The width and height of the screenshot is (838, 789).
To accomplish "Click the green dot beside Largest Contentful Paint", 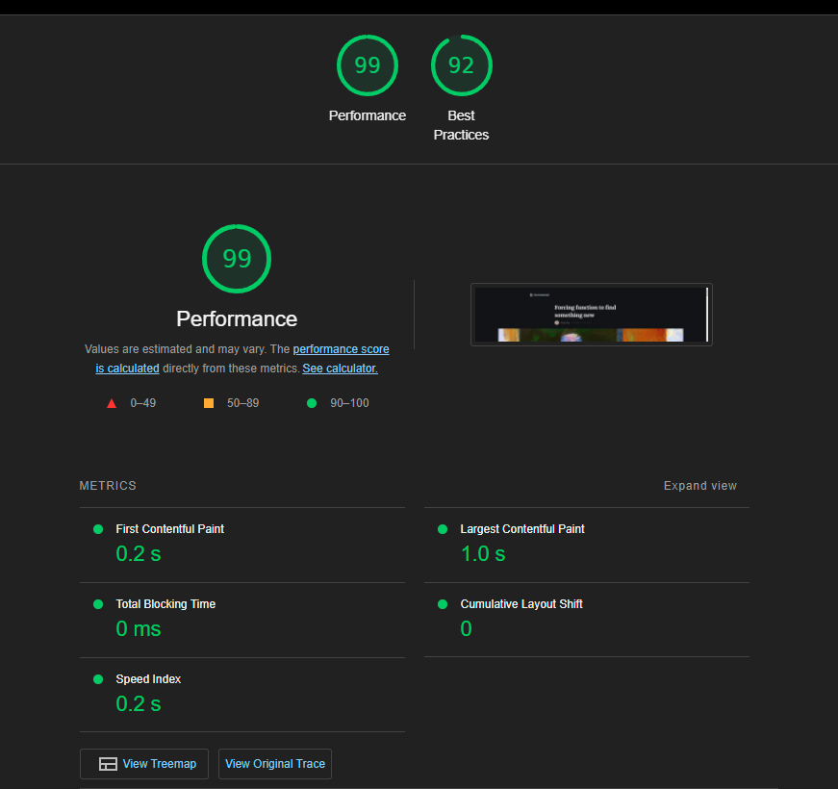I will pyautogui.click(x=442, y=528).
